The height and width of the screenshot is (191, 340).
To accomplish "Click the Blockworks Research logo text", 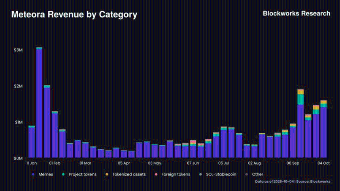I will click(x=297, y=13).
